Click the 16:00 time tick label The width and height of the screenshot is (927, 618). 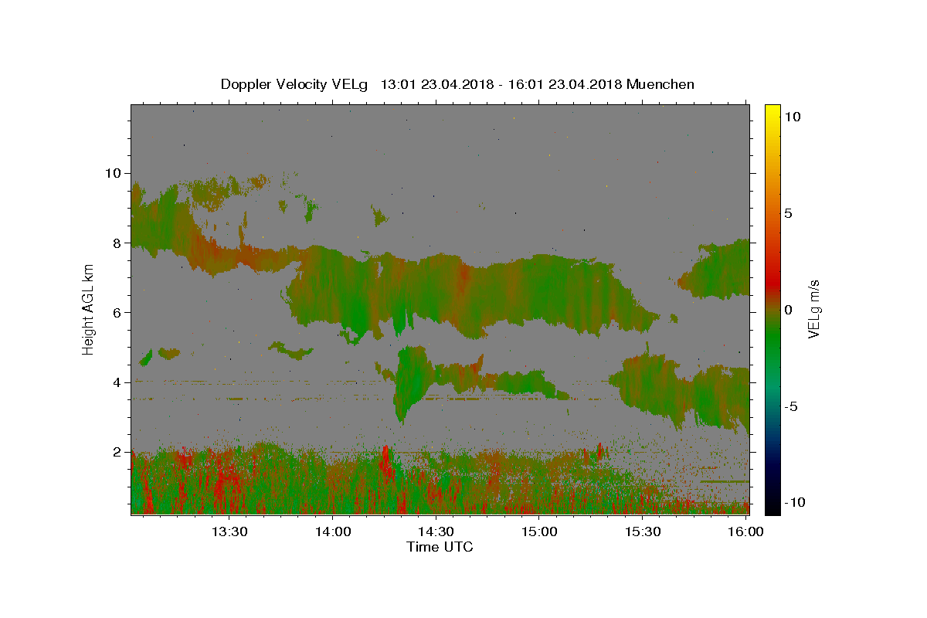745,531
